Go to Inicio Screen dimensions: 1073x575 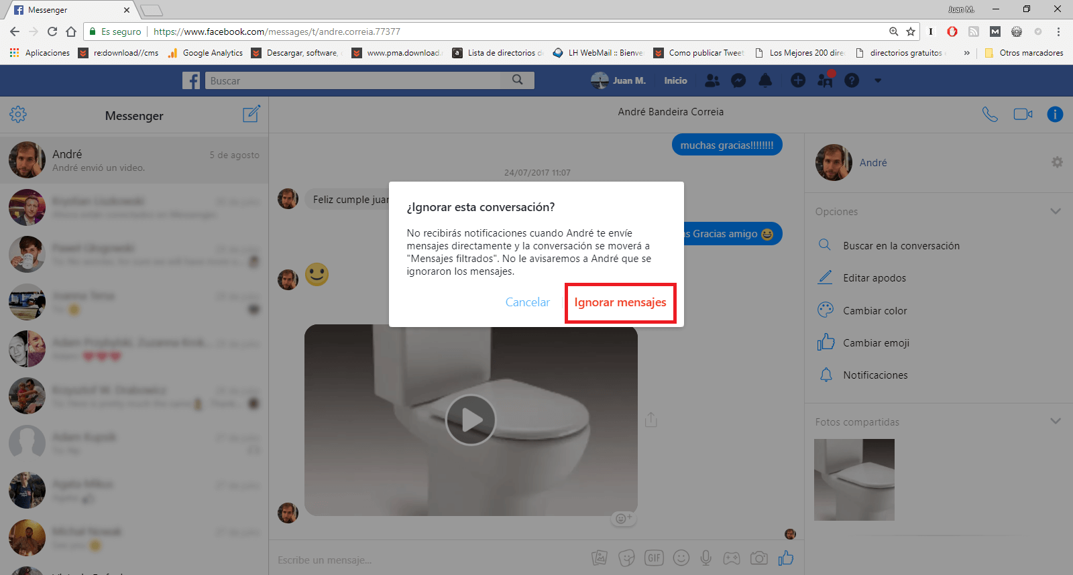tap(675, 80)
